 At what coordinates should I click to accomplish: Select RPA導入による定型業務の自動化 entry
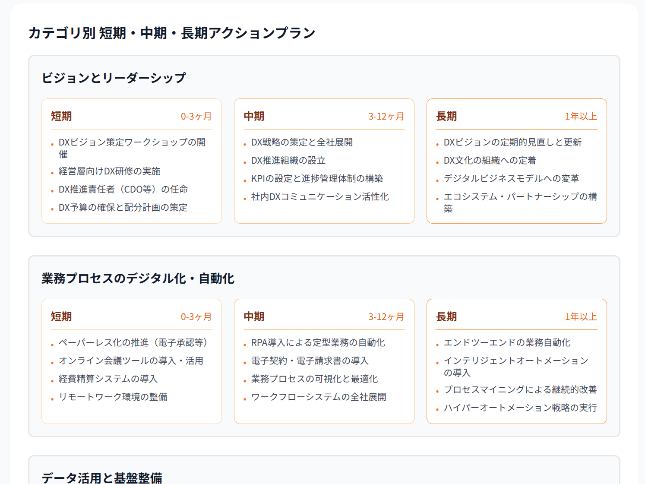318,343
